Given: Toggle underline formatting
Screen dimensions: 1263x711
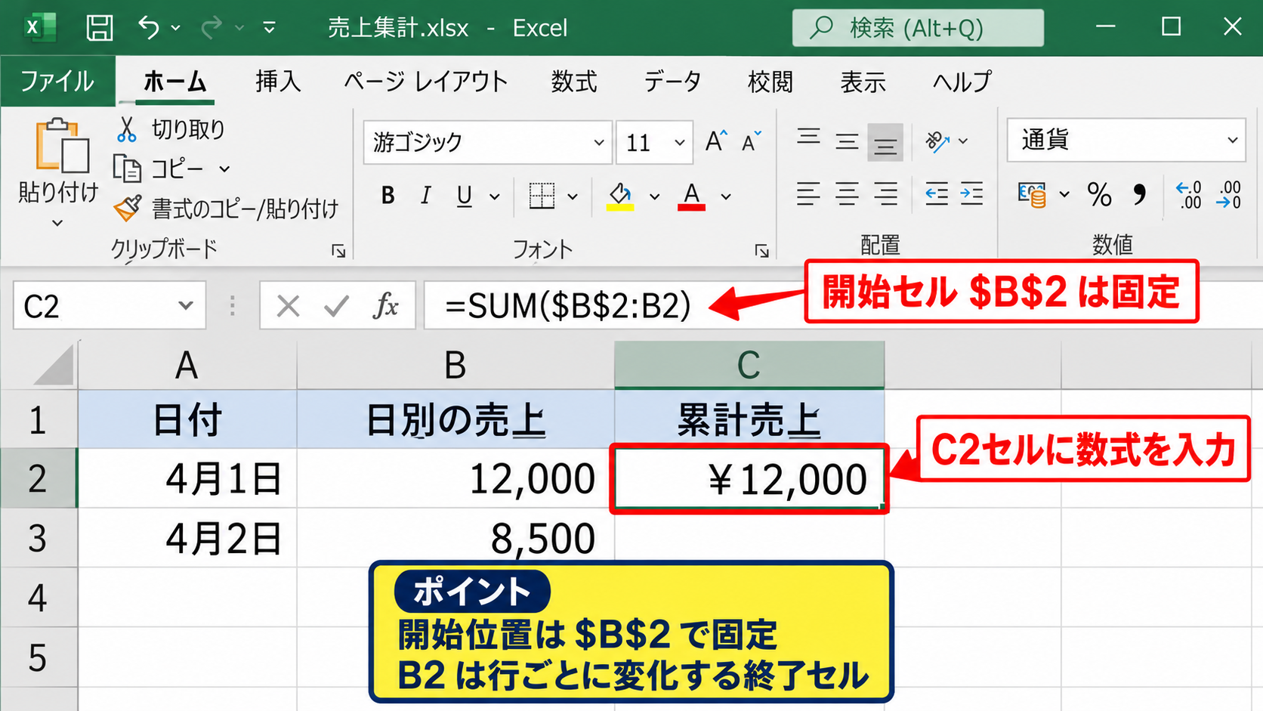Looking at the screenshot, I should (465, 196).
